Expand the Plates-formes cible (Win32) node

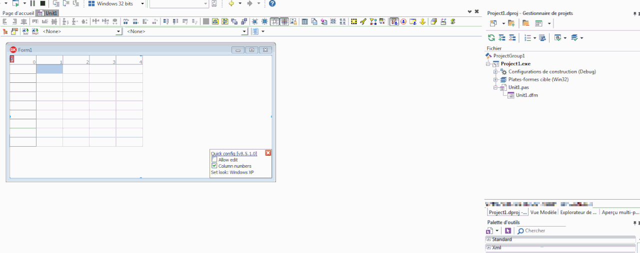[x=495, y=80]
